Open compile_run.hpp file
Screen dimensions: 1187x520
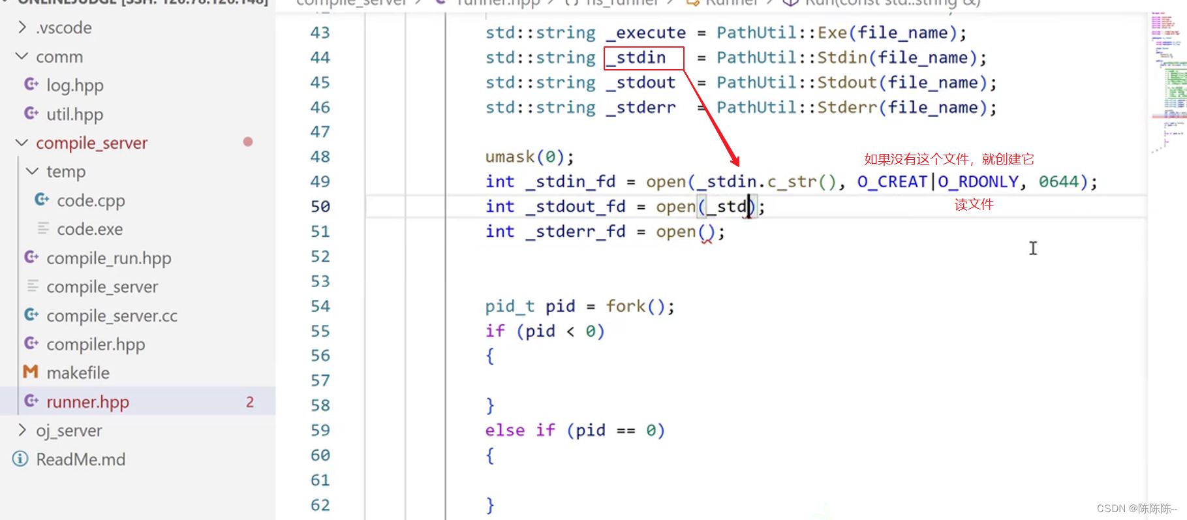[109, 258]
